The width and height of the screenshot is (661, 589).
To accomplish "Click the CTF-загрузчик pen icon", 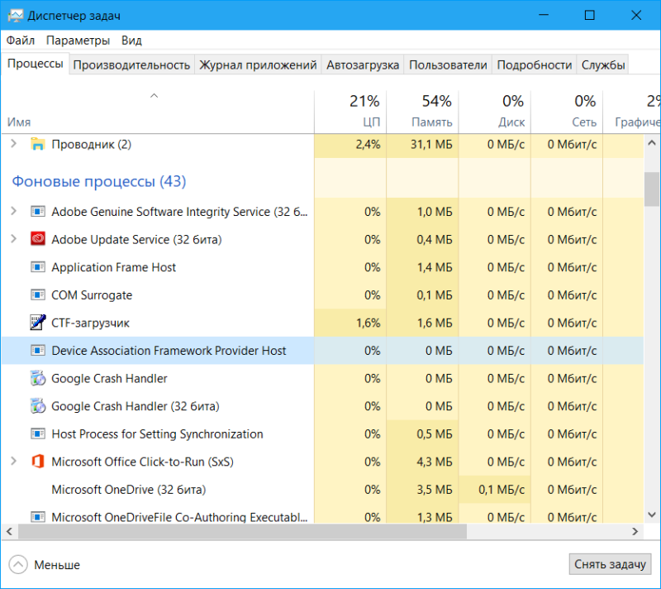I will (x=37, y=323).
